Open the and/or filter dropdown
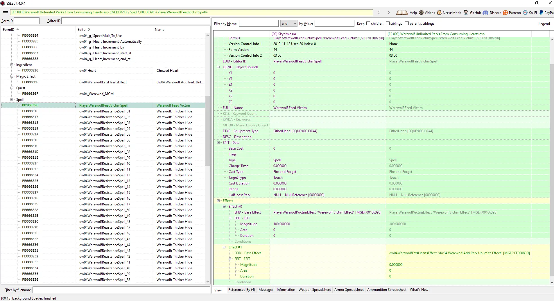This screenshot has width=554, height=301. click(289, 24)
